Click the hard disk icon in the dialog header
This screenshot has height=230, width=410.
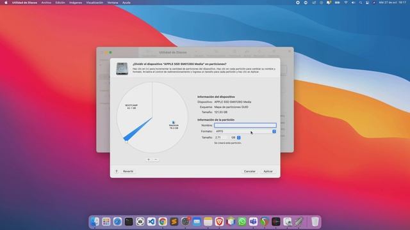coord(122,68)
